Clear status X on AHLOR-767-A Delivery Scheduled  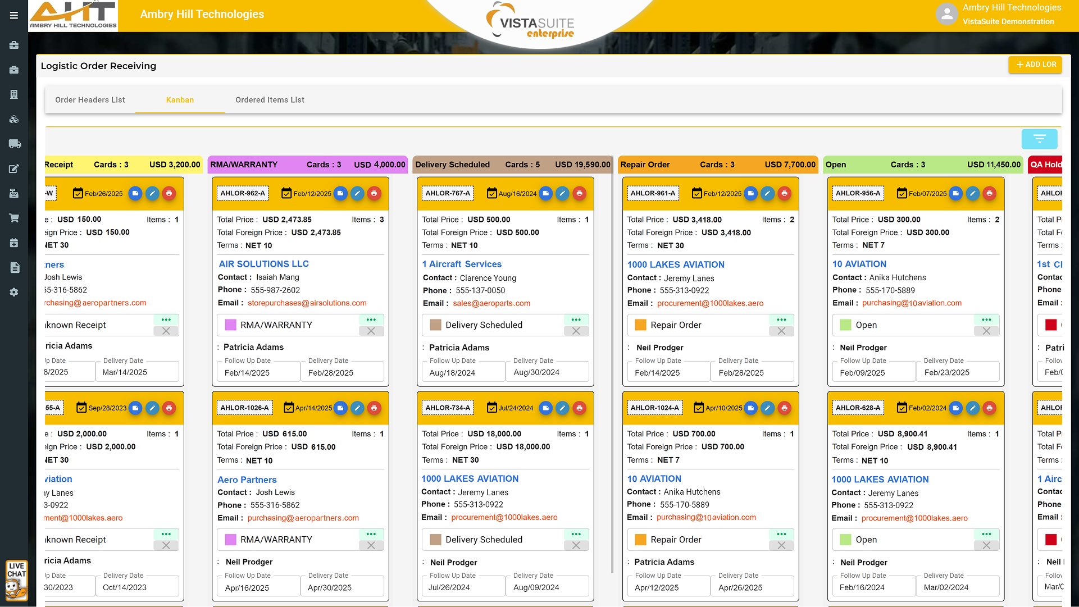click(x=576, y=331)
